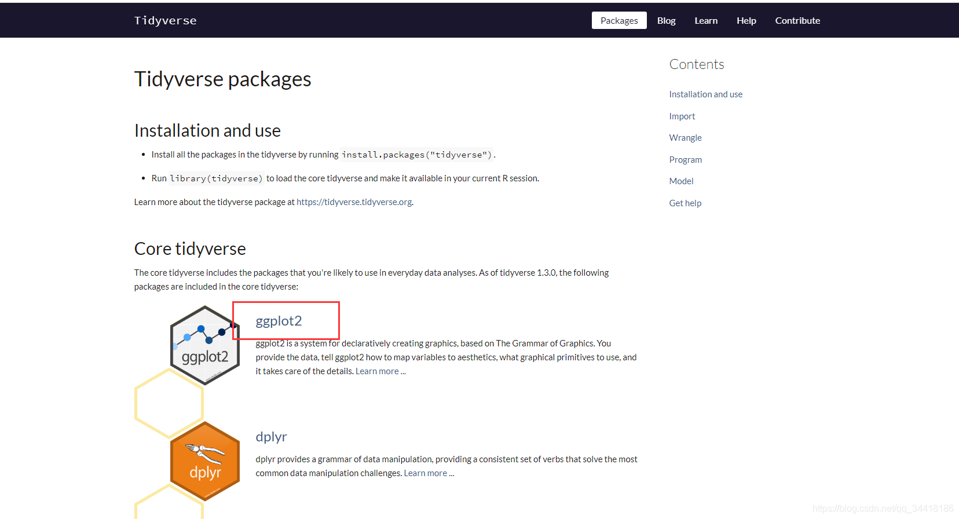Jump to the Model section

[682, 181]
